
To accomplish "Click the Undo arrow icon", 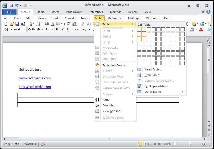I will (17, 6).
